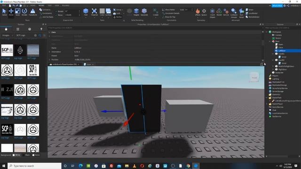The image size is (301, 169).
Task: Select ReplicatedStorage in Explorer
Action: [279, 85]
